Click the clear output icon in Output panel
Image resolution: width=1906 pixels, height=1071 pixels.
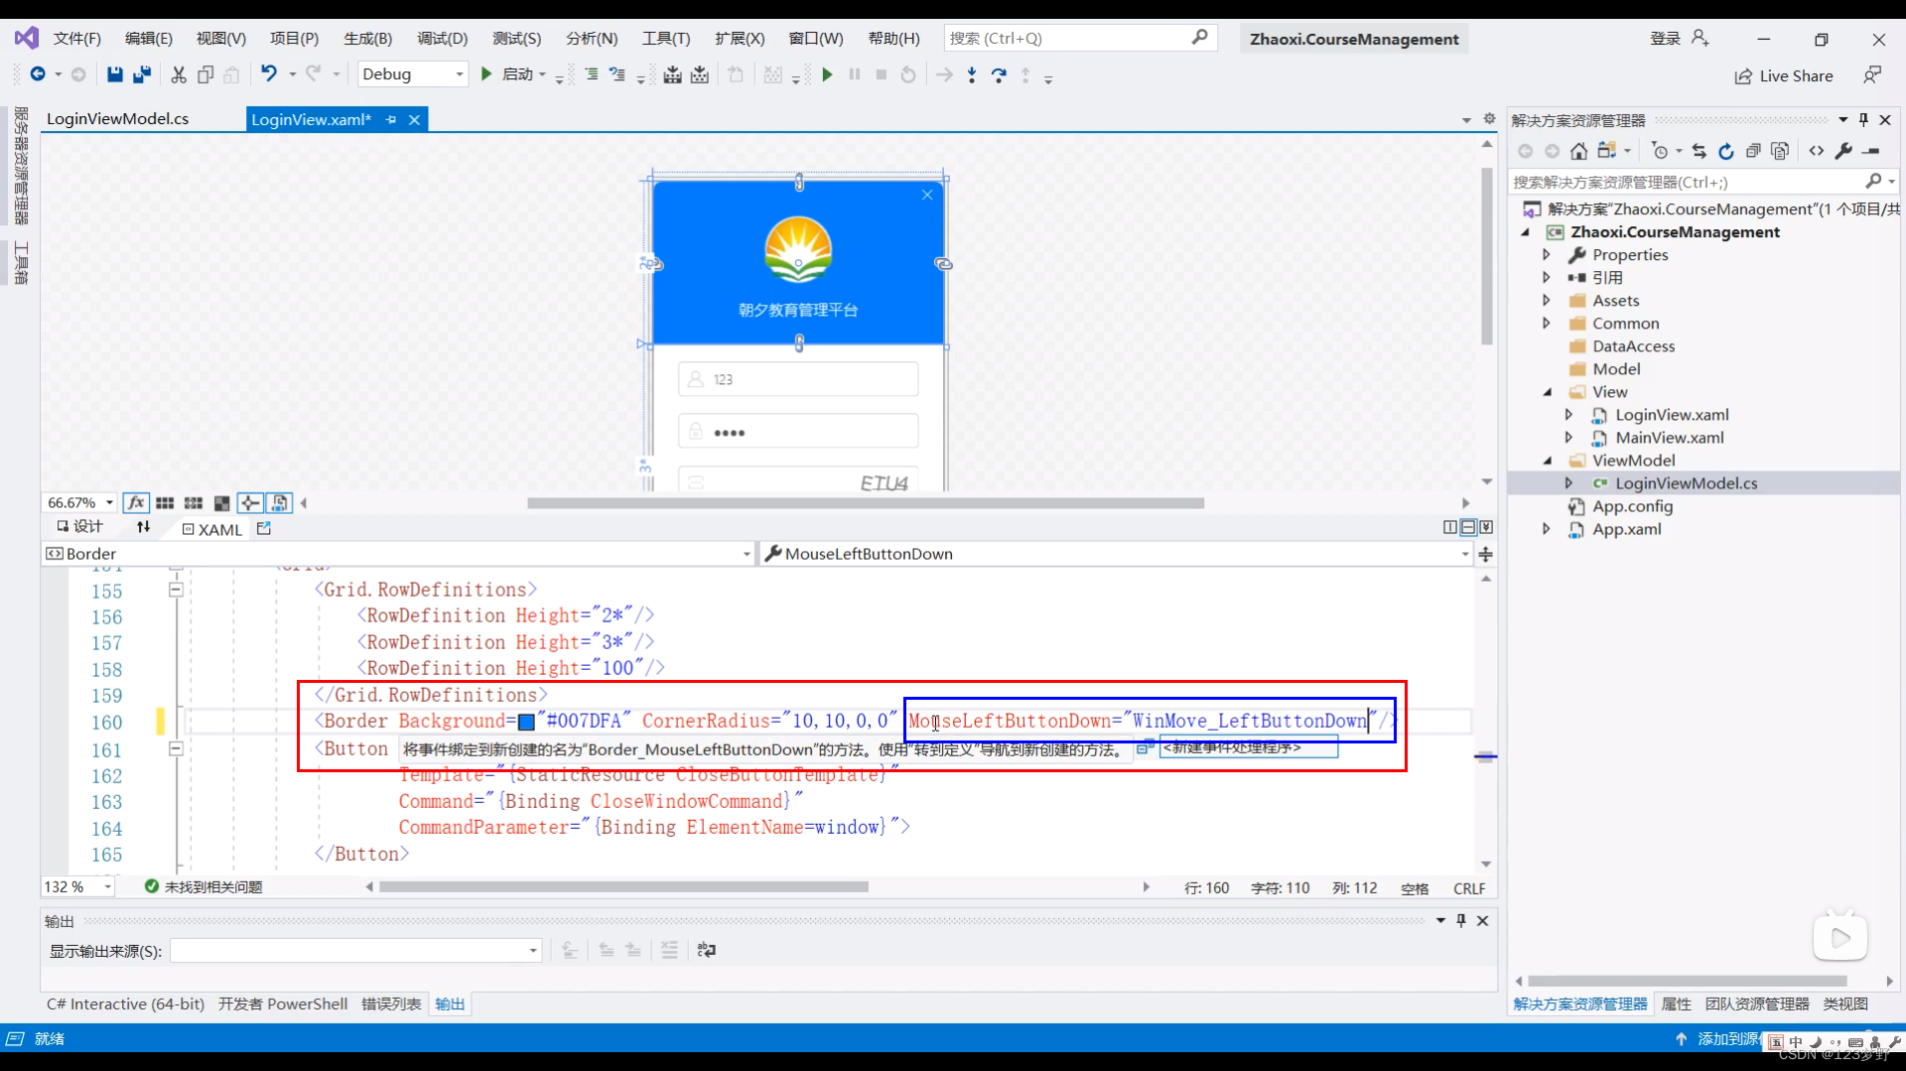click(669, 950)
